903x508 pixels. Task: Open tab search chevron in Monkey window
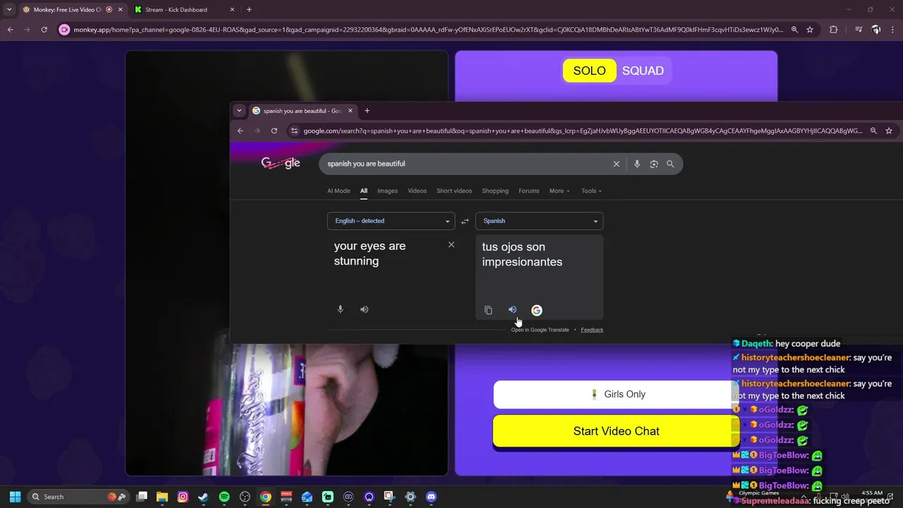click(9, 10)
